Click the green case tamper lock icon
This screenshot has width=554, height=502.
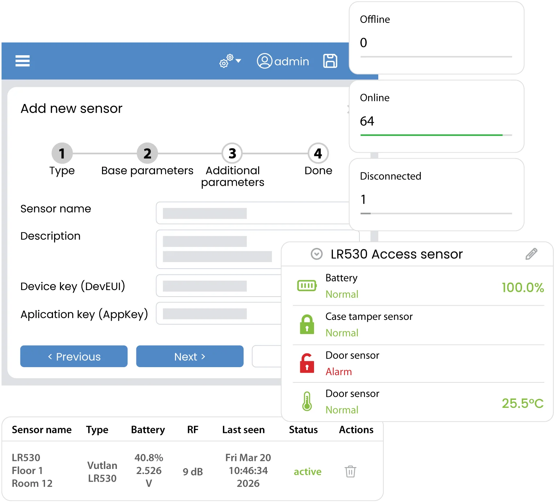point(307,324)
